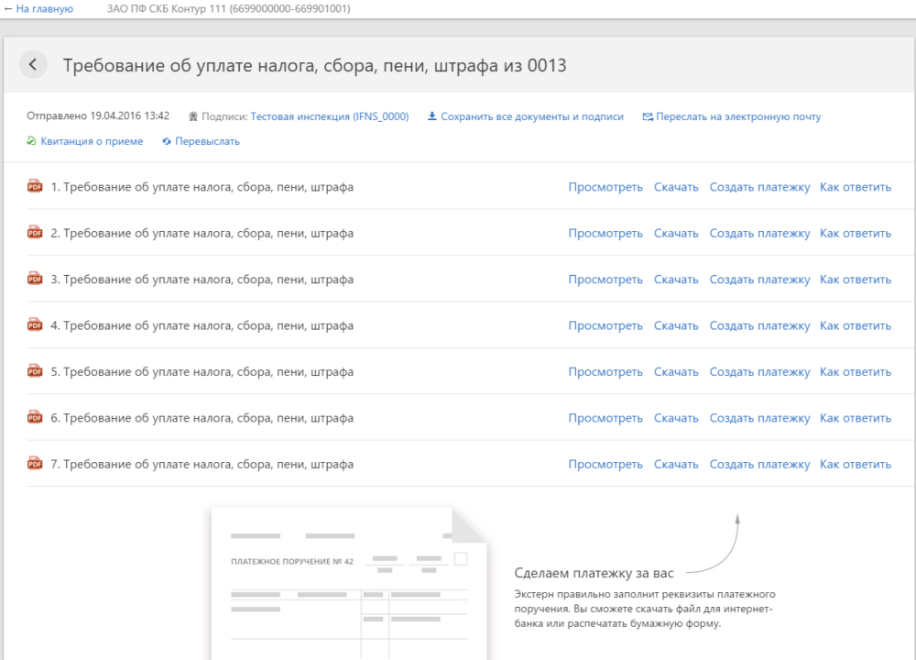The width and height of the screenshot is (916, 660).
Task: View document 2 with 'Просмотреть'
Action: point(605,233)
